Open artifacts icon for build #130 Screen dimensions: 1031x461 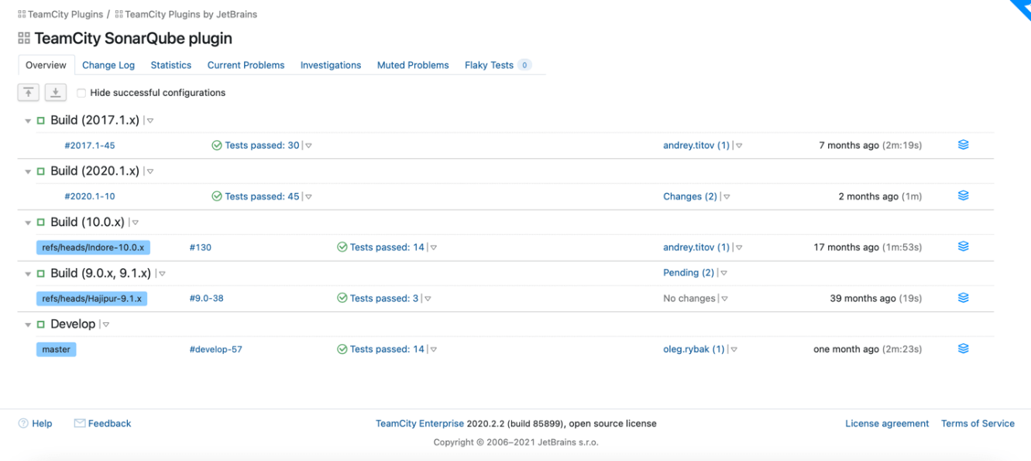(x=964, y=247)
